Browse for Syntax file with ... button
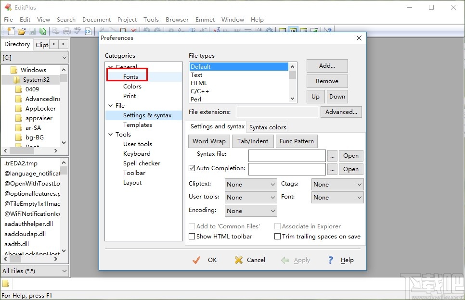Screen dimensions: 465x300 coord(333,156)
